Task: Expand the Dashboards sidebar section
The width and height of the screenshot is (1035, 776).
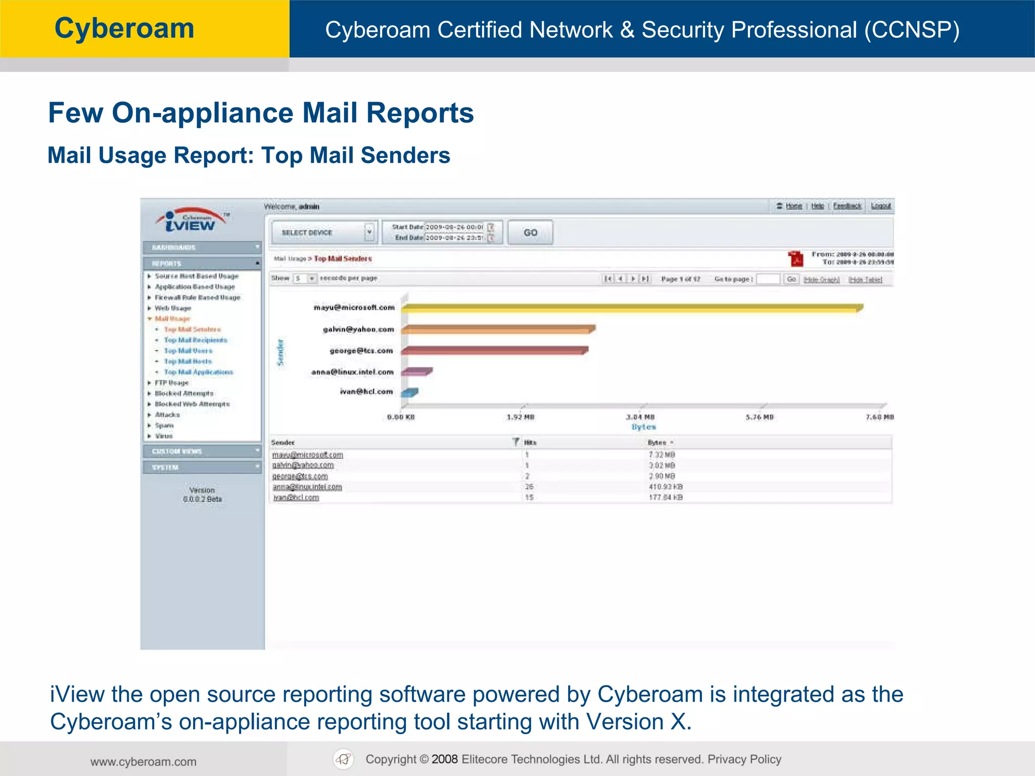Action: 202,248
